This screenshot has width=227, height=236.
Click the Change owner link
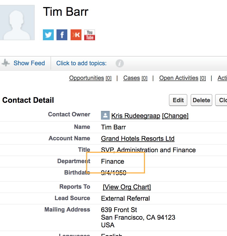(175, 116)
